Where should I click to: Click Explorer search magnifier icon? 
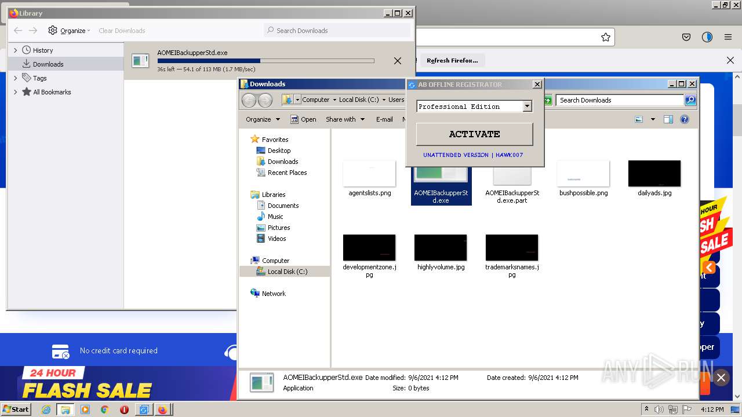pos(690,100)
